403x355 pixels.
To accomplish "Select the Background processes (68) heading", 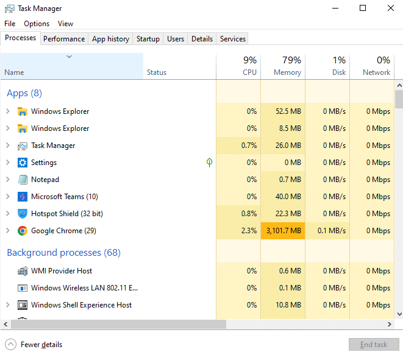I will point(64,253).
